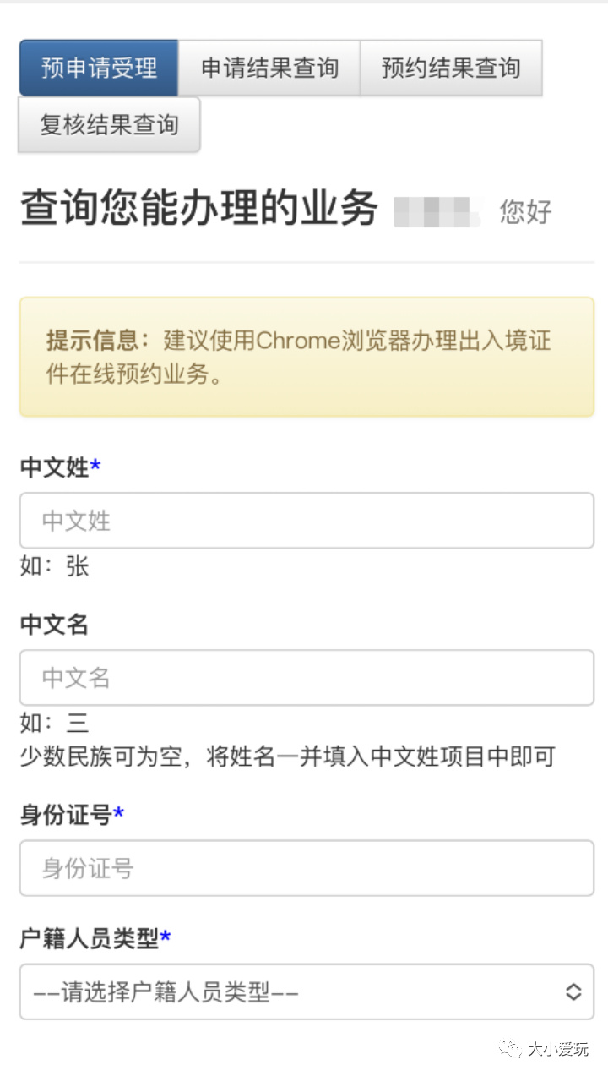608x1076 pixels.
Task: Click the 身份证号 input field
Action: 304,868
